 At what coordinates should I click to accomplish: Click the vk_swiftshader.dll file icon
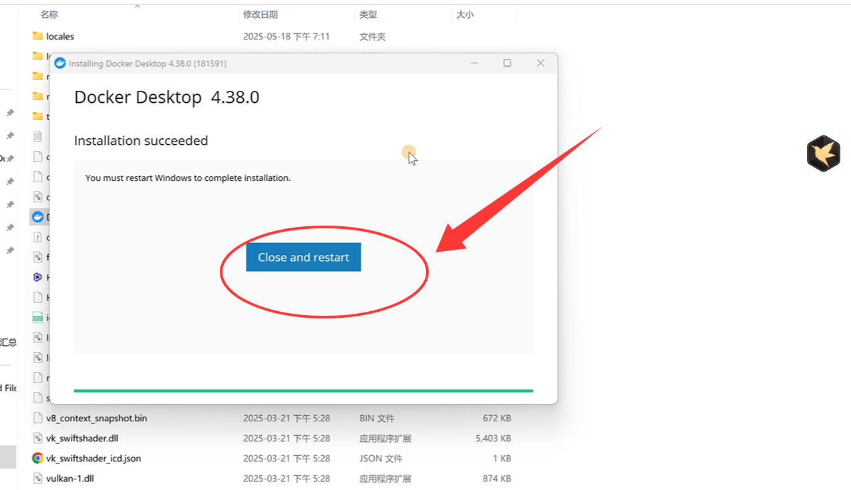37,439
